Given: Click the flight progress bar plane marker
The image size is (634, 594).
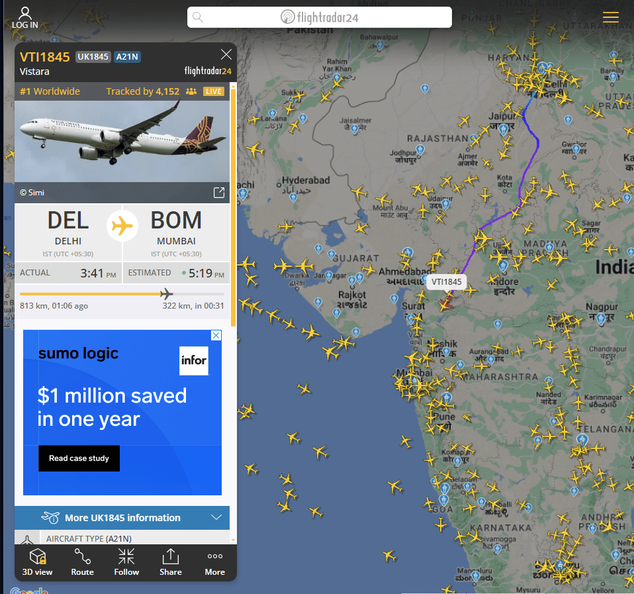Looking at the screenshot, I should click(x=166, y=293).
